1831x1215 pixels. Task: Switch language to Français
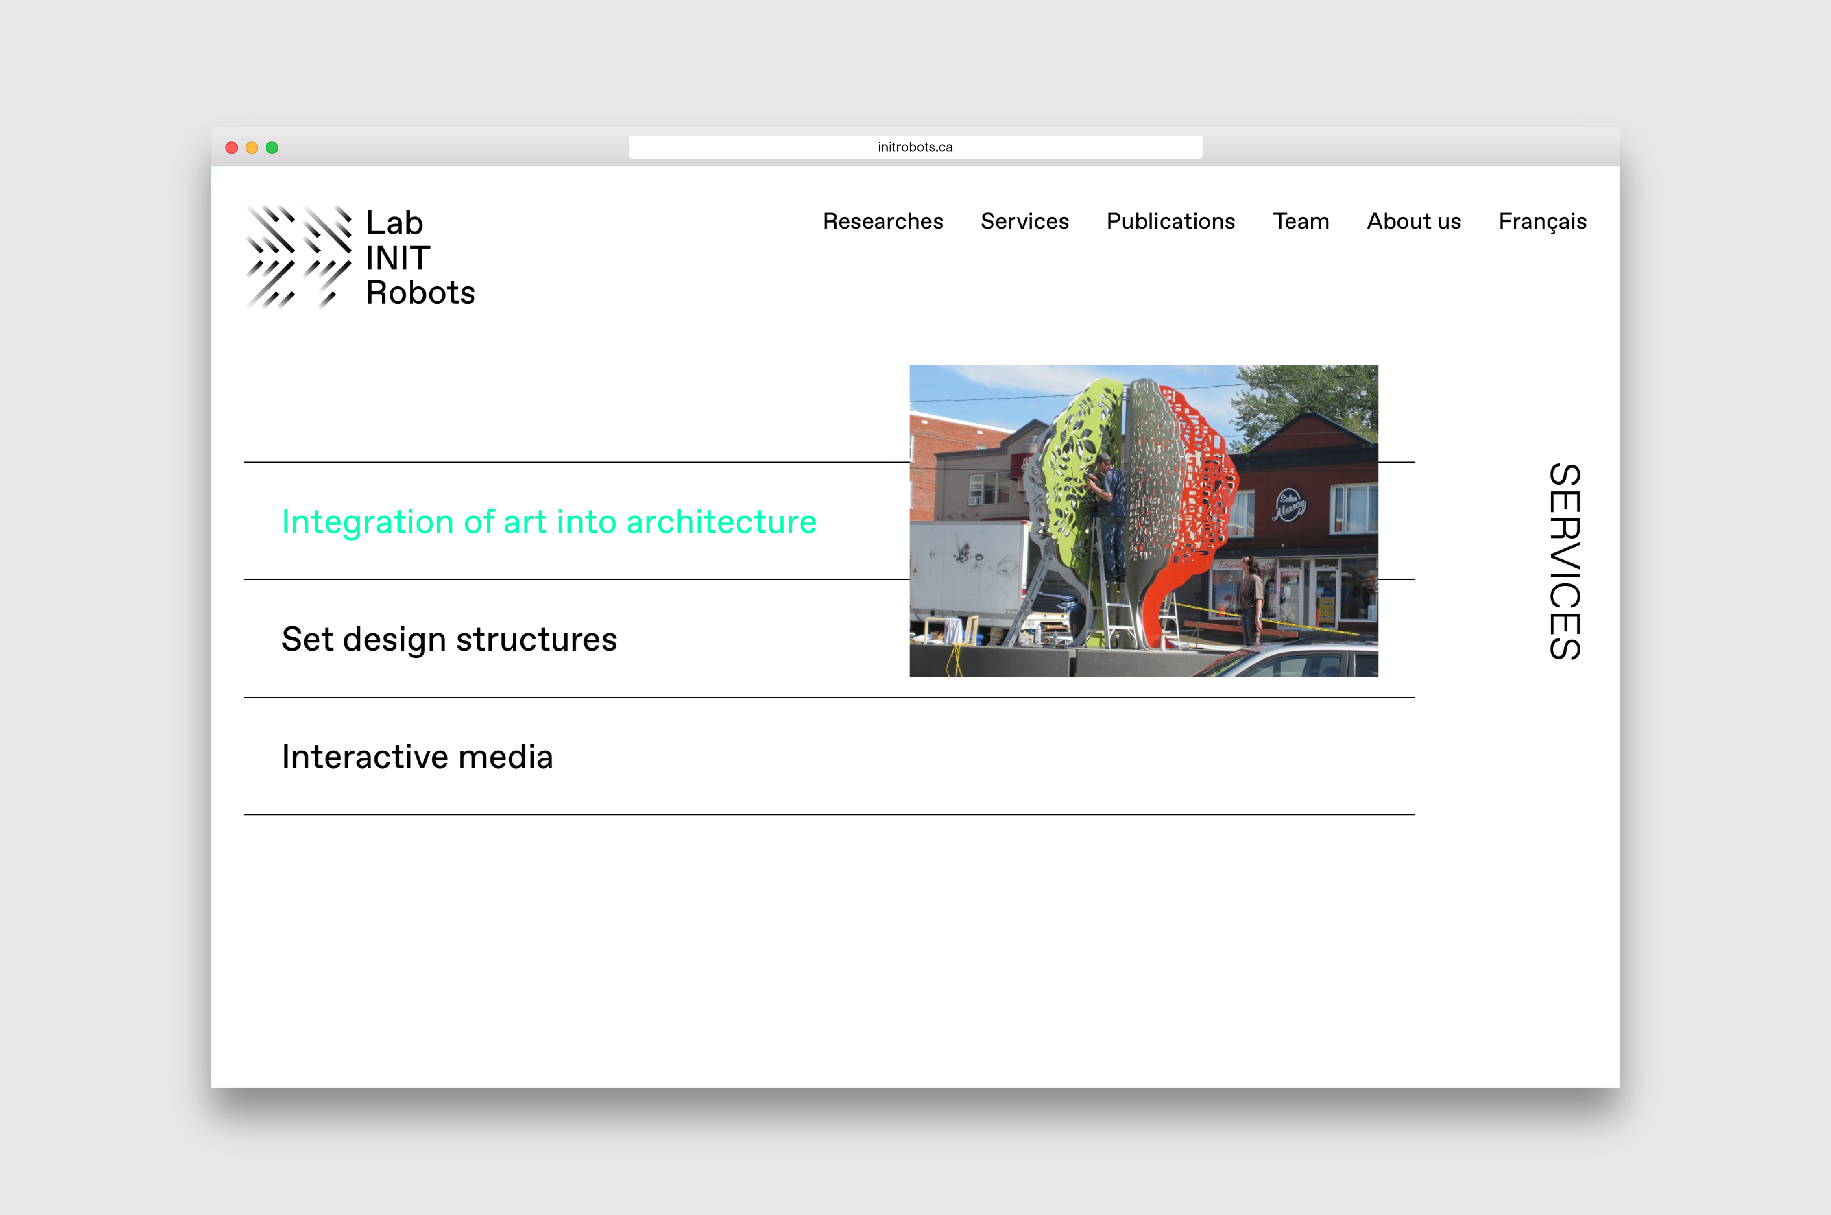[x=1543, y=222]
